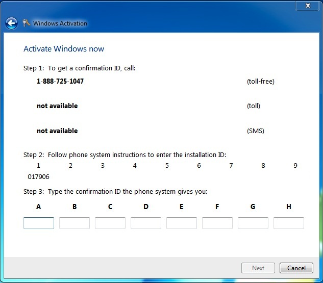Screen dimensions: 323x283
Task: Go back with the blue arrow button
Action: tap(11, 23)
